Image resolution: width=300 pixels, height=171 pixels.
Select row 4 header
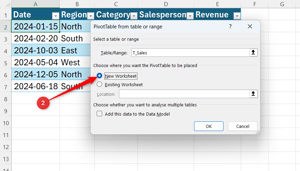click(x=6, y=51)
